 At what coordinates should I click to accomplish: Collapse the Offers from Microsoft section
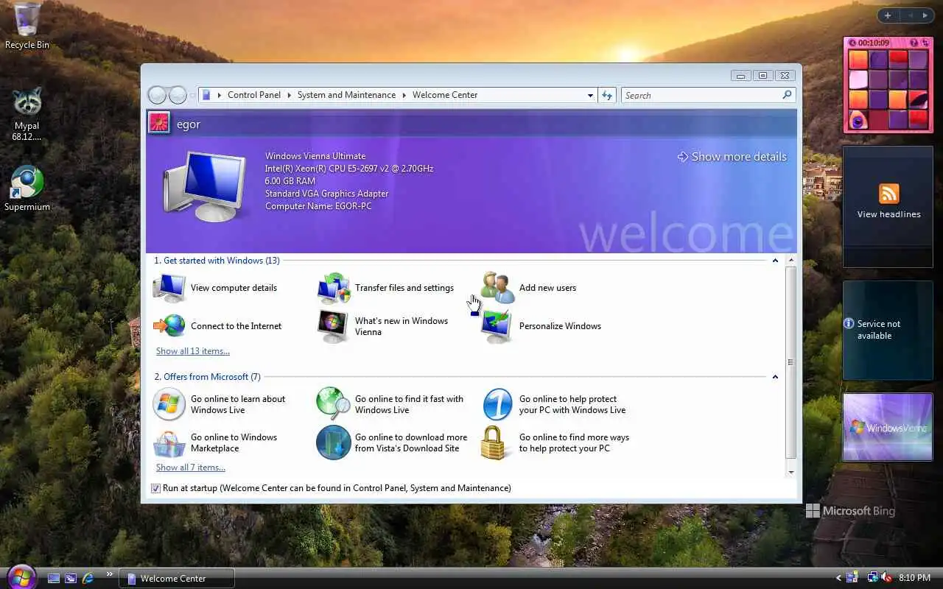[775, 377]
